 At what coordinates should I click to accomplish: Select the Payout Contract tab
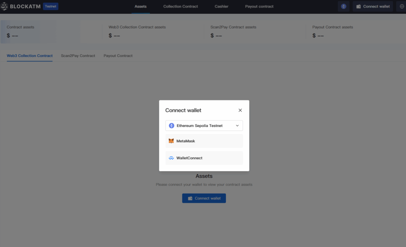pos(118,56)
